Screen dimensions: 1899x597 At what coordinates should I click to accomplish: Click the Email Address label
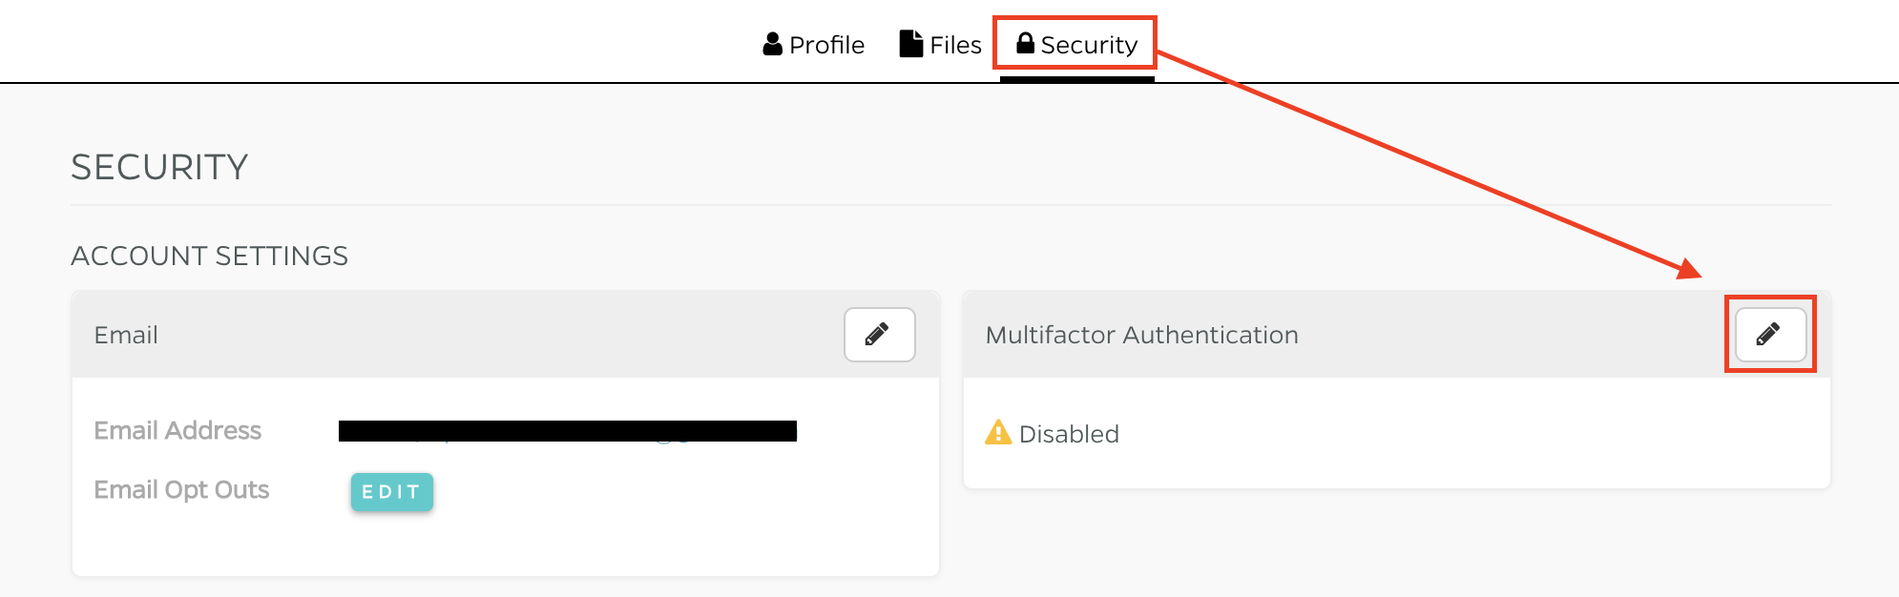click(177, 431)
